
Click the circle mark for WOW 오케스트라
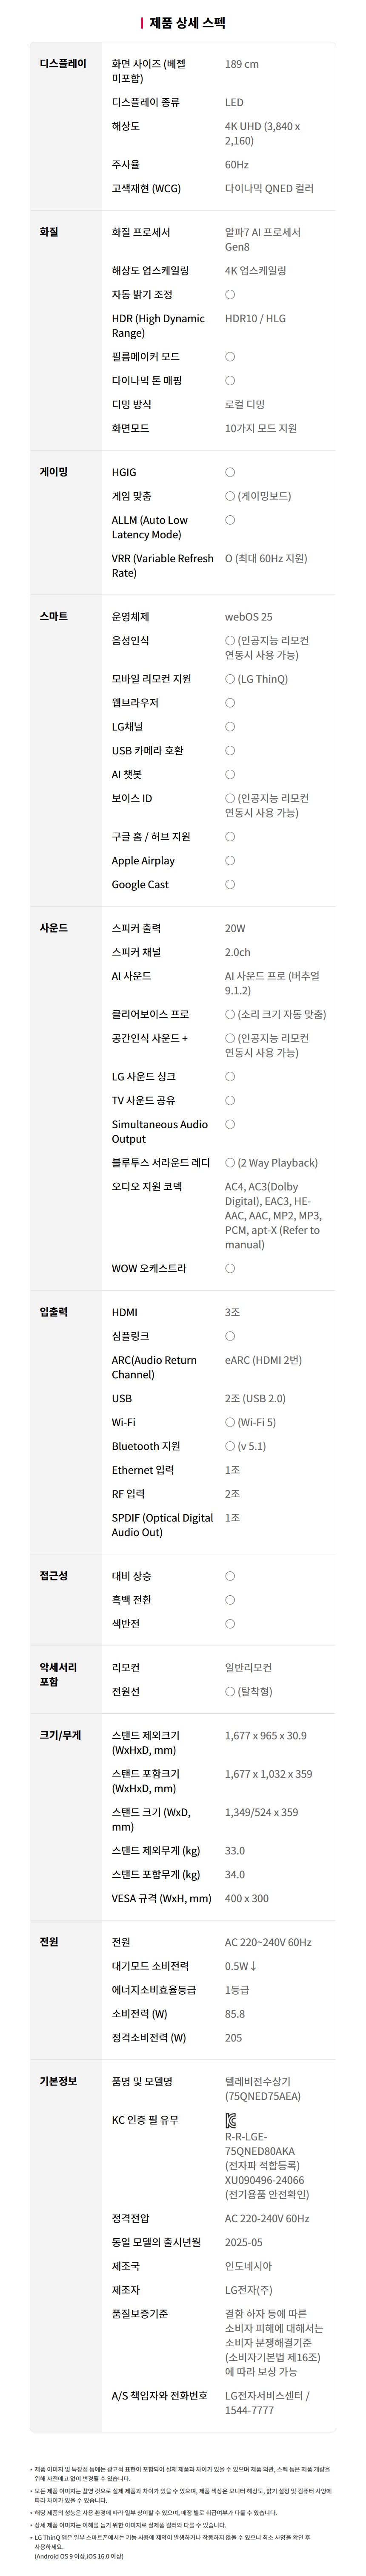click(x=229, y=1268)
